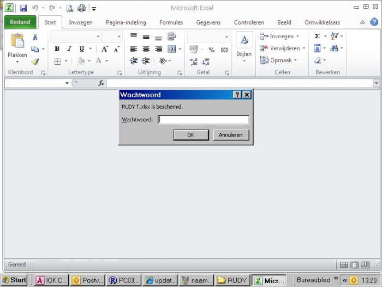The height and width of the screenshot is (287, 382).
Task: Select Middle Align icon
Action: tap(146, 37)
